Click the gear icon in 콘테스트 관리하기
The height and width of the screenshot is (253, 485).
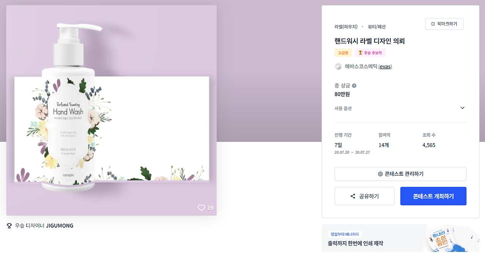[x=380, y=174]
